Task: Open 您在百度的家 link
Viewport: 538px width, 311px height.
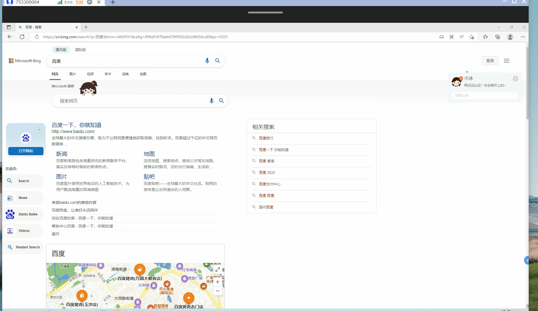Action: pos(82,218)
